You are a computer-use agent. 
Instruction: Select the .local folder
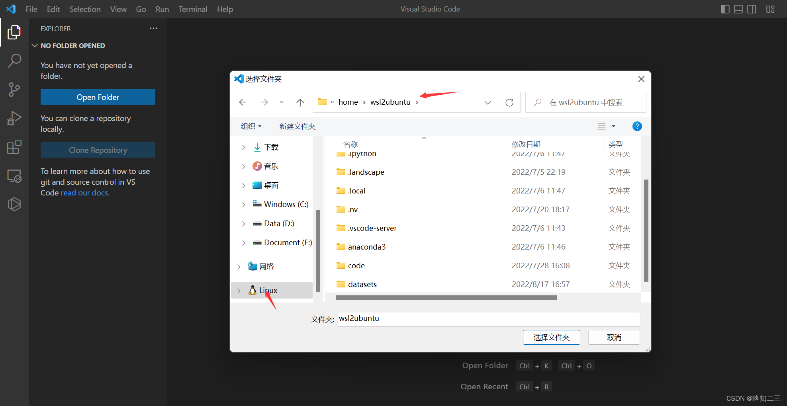click(356, 191)
